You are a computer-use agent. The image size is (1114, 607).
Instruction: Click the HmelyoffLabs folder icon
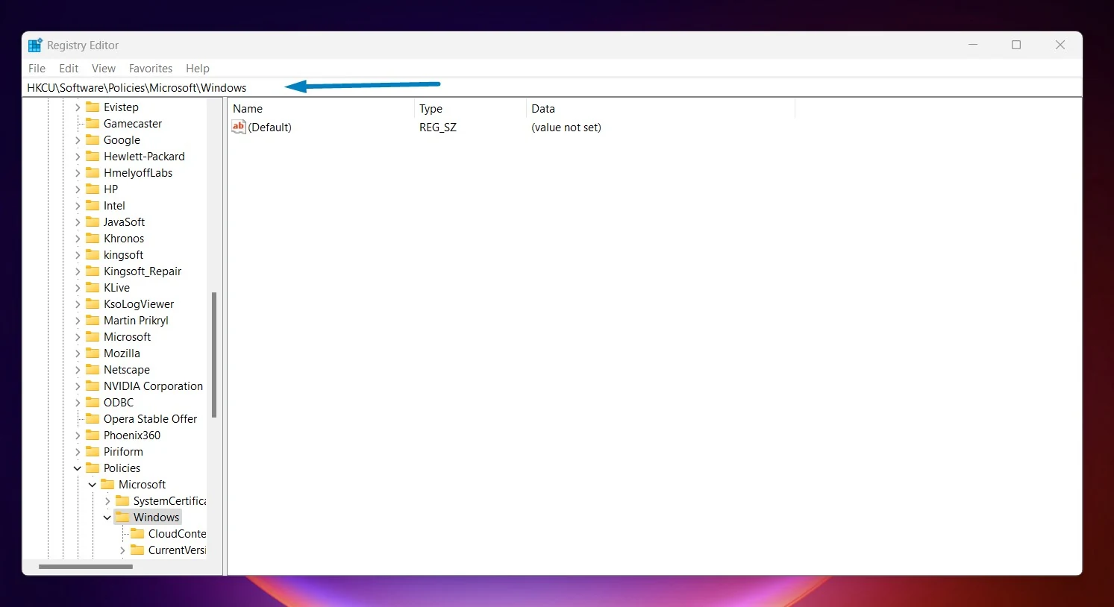point(93,173)
